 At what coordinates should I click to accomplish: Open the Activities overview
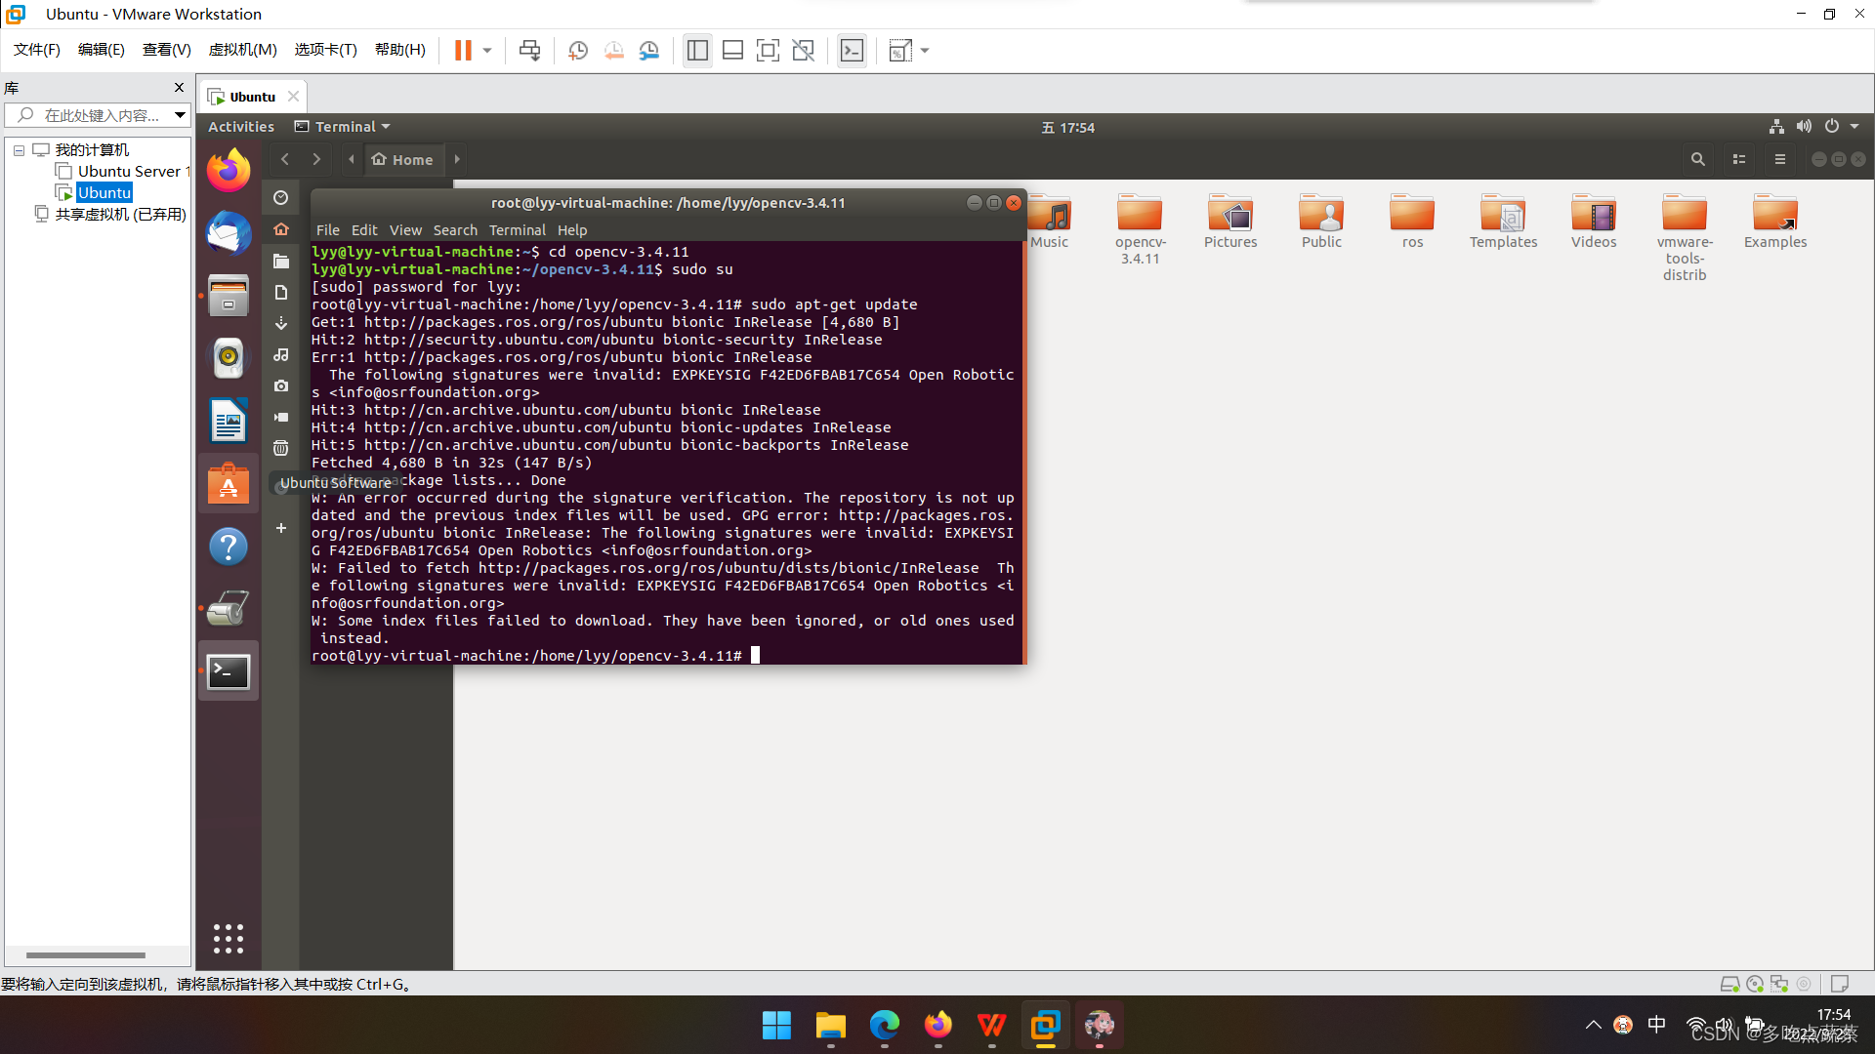[241, 127]
